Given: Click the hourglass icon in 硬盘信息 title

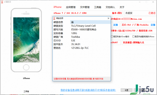Looking at the screenshot, I should (54, 18).
